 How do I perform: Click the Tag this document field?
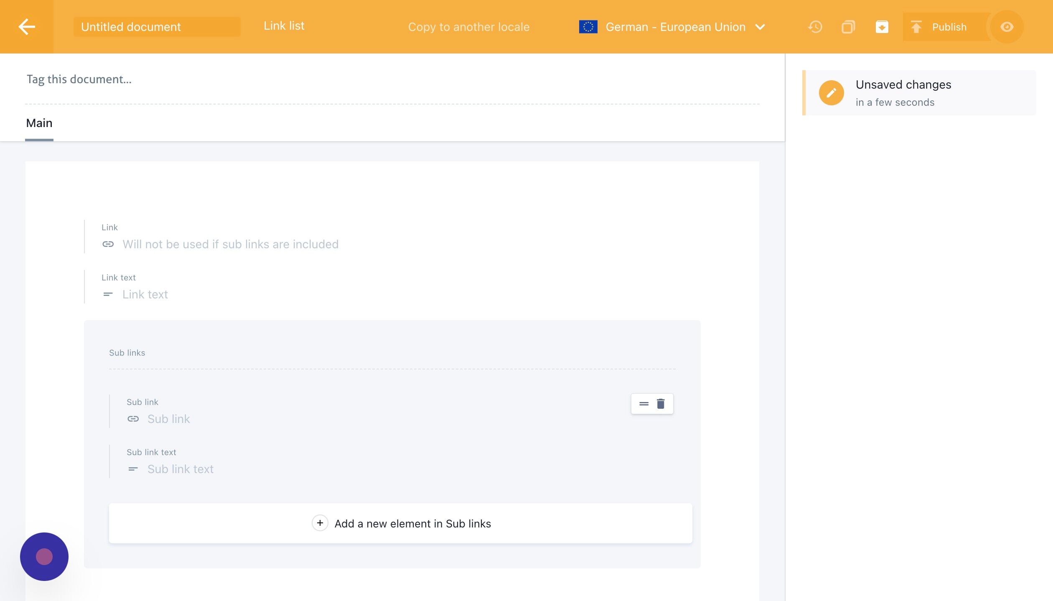coord(79,79)
